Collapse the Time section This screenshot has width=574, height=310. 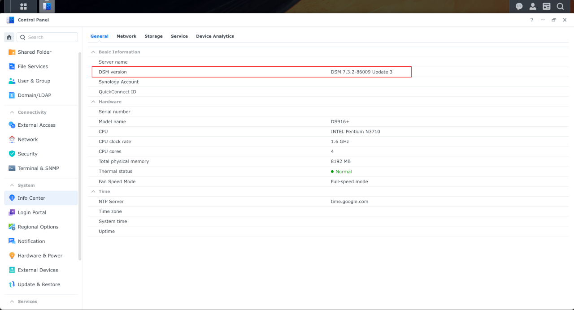93,191
